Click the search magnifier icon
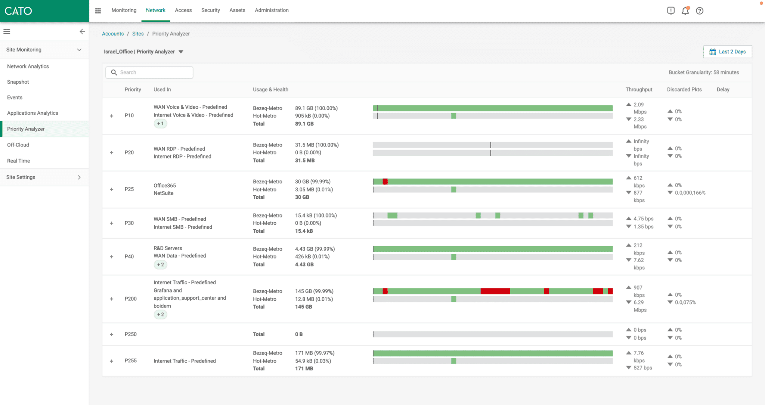Viewport: 765px width, 405px height. tap(114, 72)
